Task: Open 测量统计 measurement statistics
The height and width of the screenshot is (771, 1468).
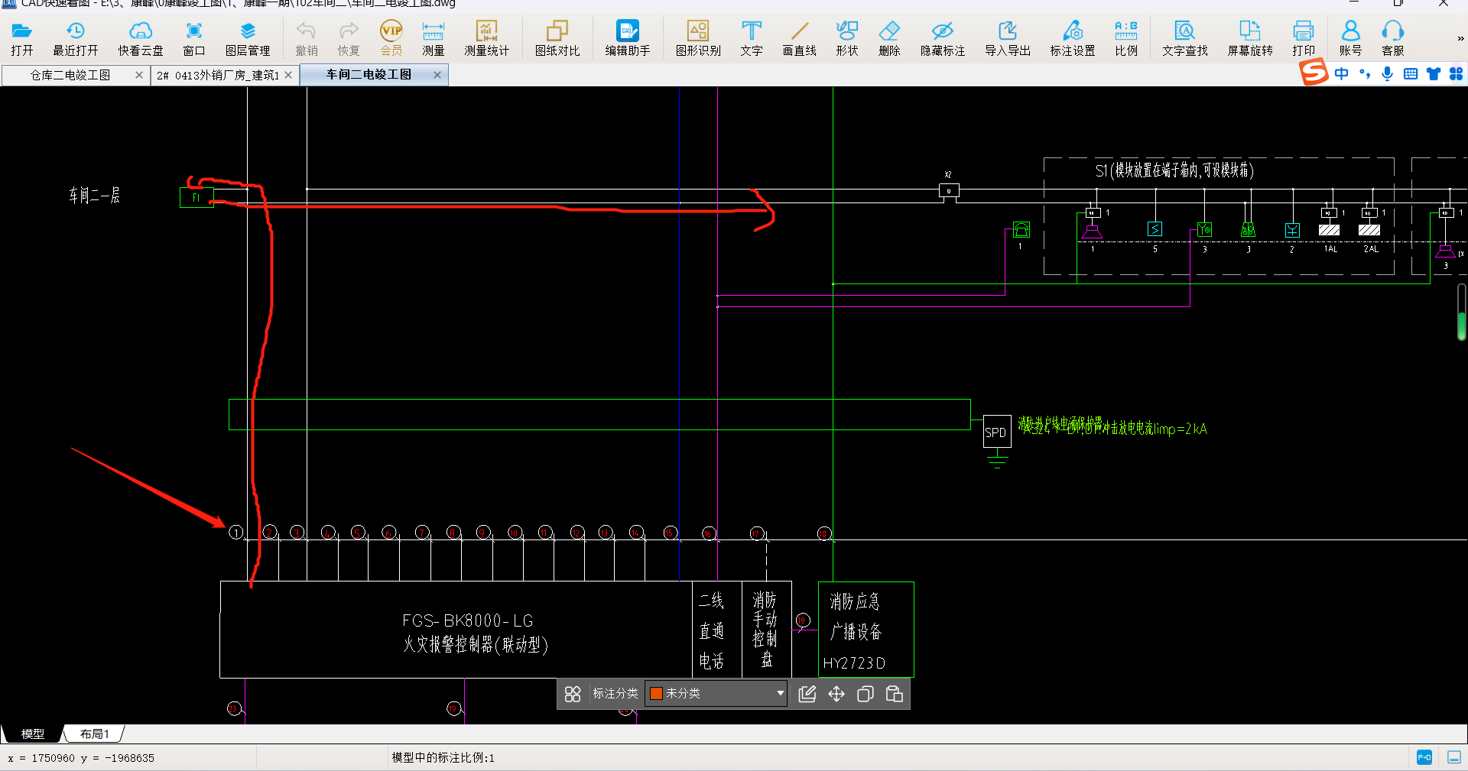Action: [486, 38]
